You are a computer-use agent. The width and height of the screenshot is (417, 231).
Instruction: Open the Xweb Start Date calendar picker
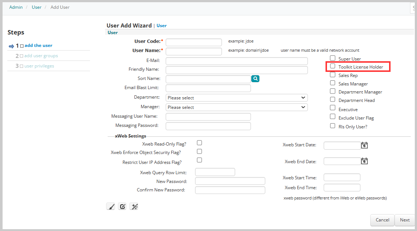point(364,145)
